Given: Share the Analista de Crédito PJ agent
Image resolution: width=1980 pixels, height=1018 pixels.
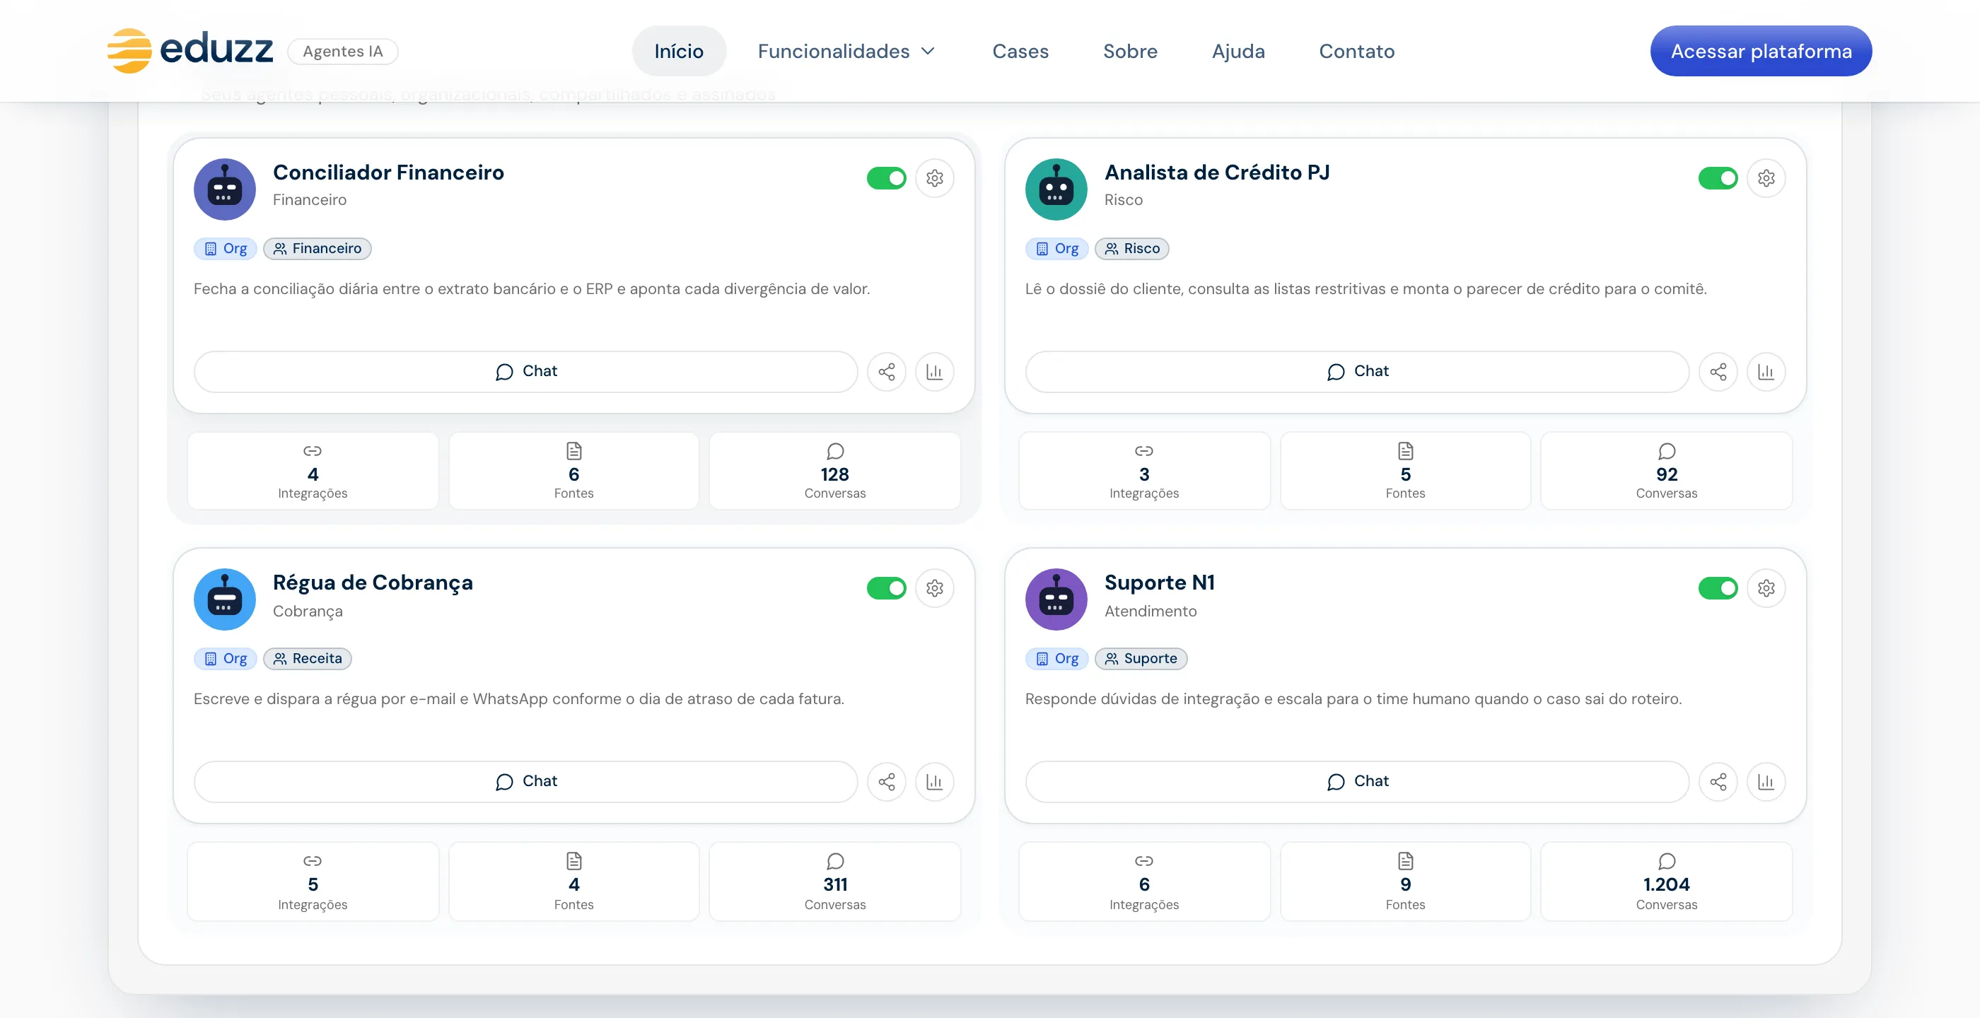Looking at the screenshot, I should [x=1718, y=372].
